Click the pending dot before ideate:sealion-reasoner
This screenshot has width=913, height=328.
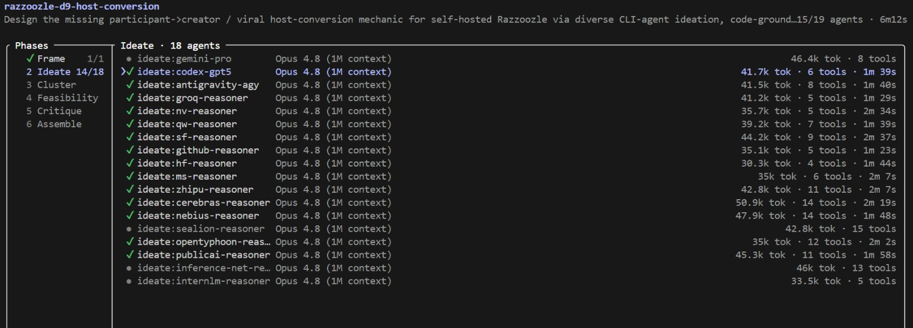coord(129,229)
